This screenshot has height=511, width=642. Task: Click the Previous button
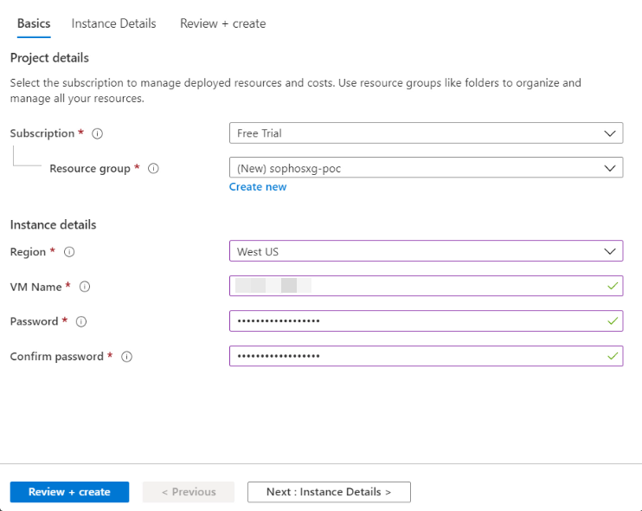point(189,492)
